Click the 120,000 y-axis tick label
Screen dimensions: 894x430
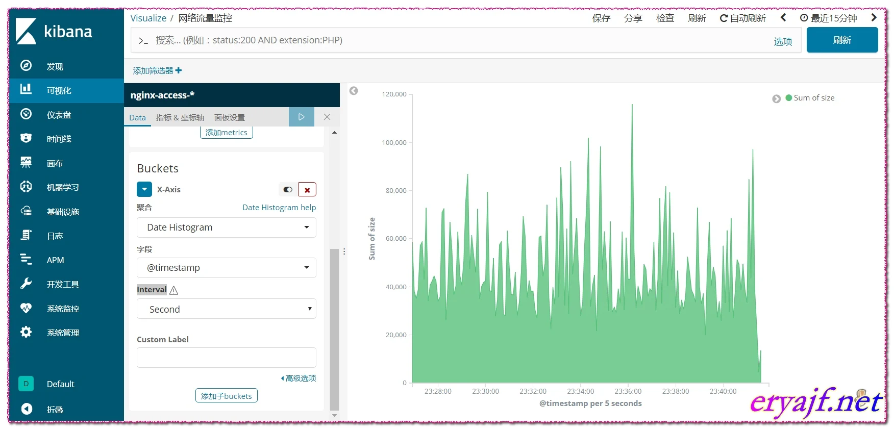394,94
